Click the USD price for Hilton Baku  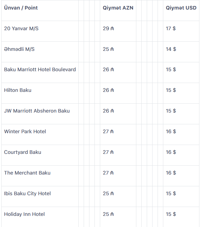click(171, 90)
